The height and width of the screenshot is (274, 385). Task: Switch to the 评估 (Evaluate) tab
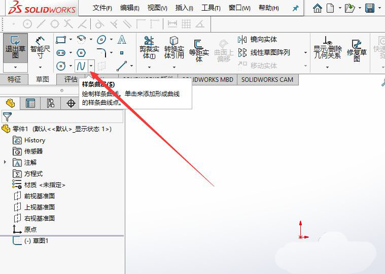point(71,79)
